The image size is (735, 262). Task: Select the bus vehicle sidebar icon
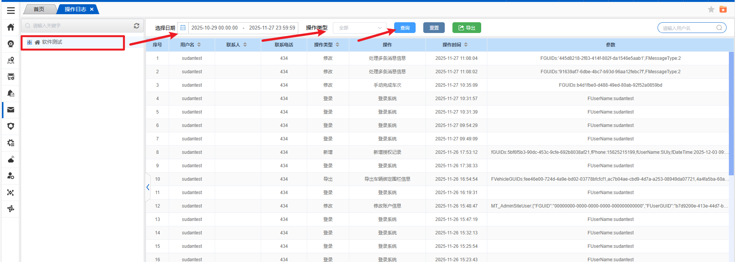click(11, 77)
